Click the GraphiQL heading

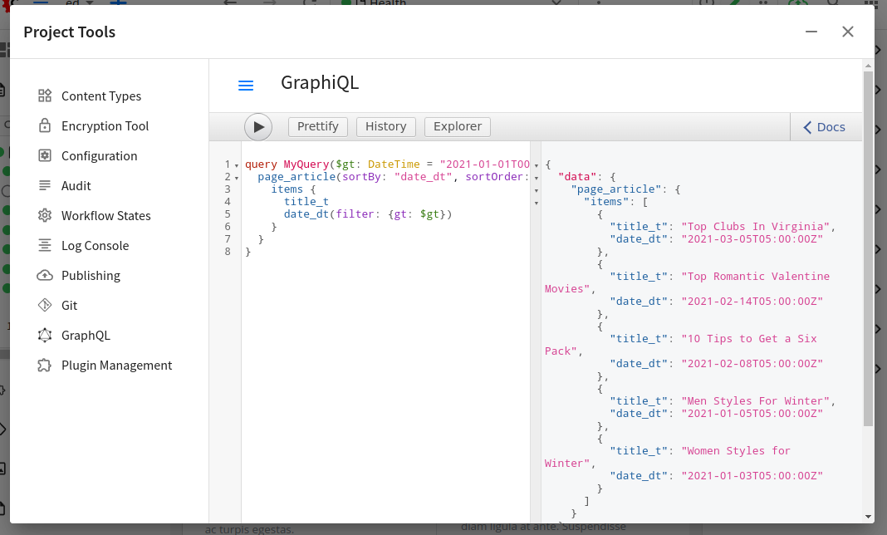pyautogui.click(x=320, y=82)
